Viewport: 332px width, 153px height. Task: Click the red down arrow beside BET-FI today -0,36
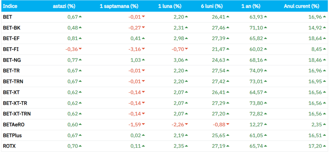click(x=80, y=49)
